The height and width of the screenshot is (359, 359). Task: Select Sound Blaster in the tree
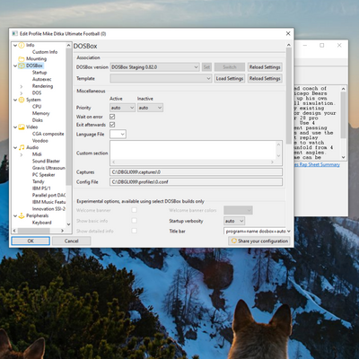tap(46, 161)
